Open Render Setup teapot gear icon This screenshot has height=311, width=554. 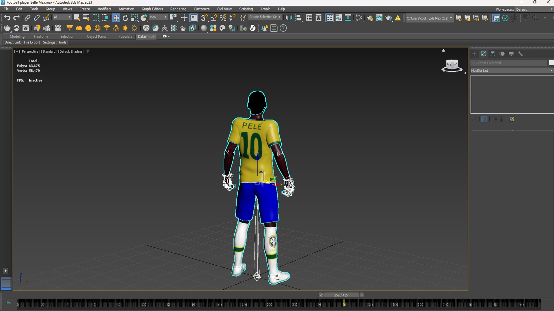pos(370,18)
